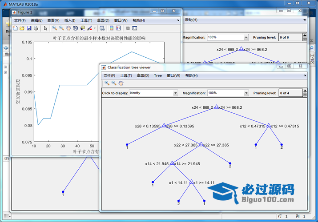Click the search magnifier icon in MATLAB window
The image size is (318, 222).
point(311,48)
